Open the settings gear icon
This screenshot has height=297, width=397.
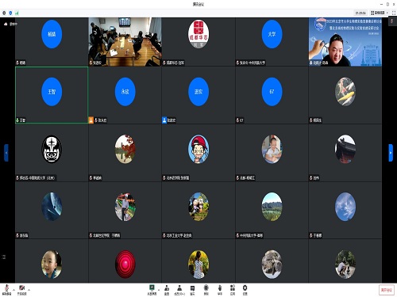click(x=245, y=289)
